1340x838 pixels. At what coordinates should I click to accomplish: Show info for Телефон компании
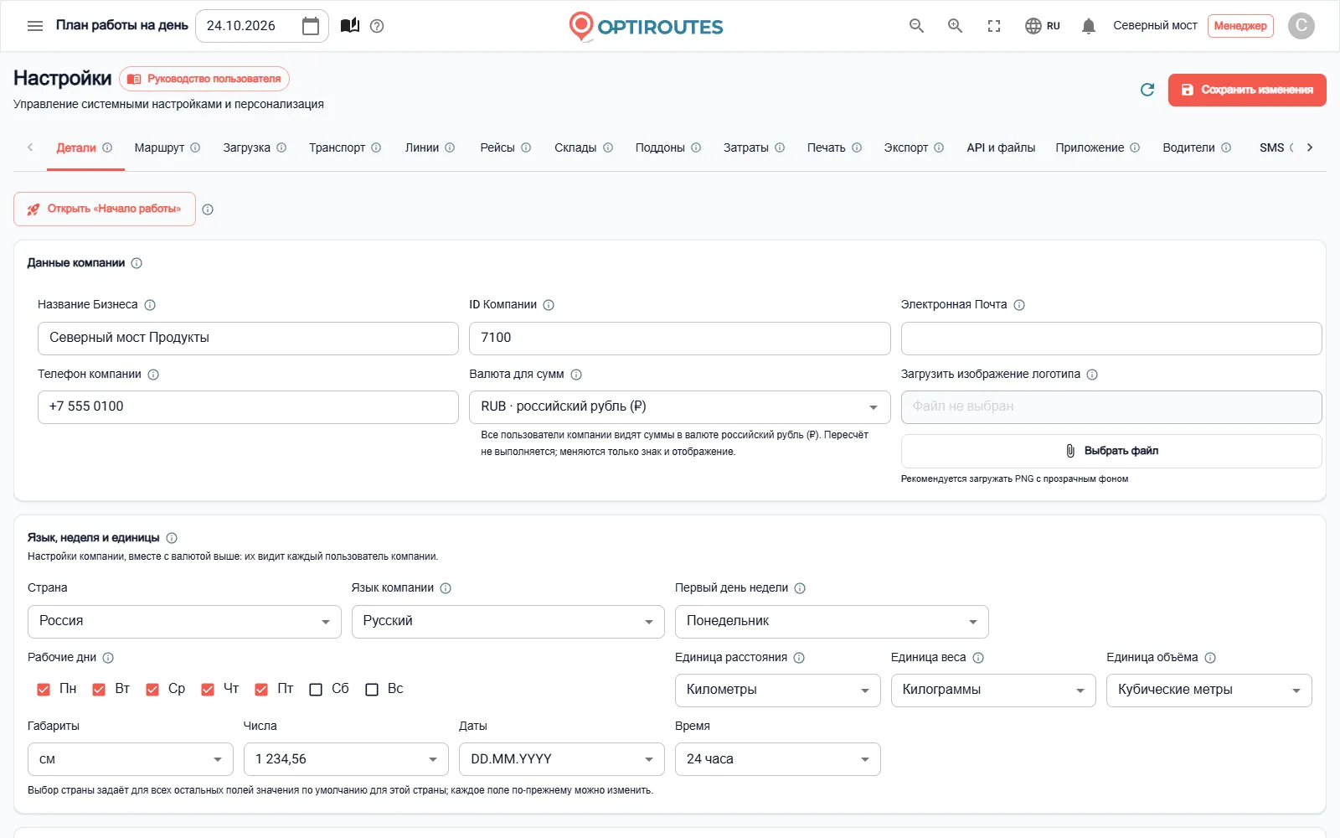(153, 375)
